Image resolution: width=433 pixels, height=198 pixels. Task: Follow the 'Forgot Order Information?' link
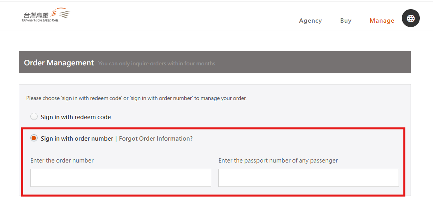pos(156,139)
